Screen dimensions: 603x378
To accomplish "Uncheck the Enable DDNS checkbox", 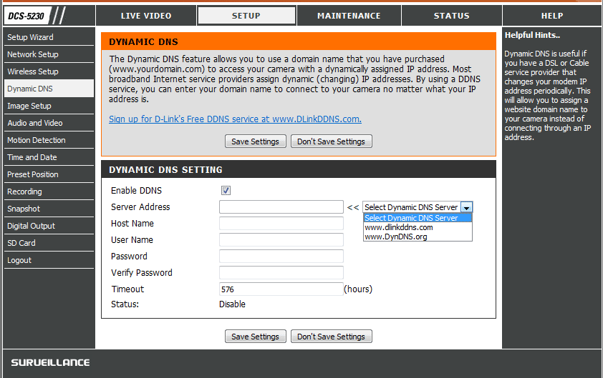I will click(226, 190).
